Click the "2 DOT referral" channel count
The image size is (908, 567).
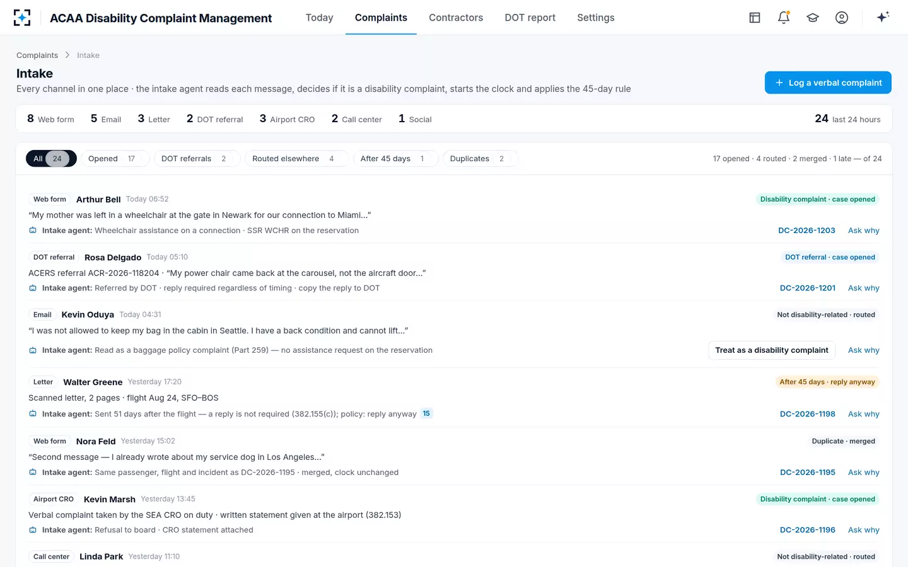pos(214,119)
